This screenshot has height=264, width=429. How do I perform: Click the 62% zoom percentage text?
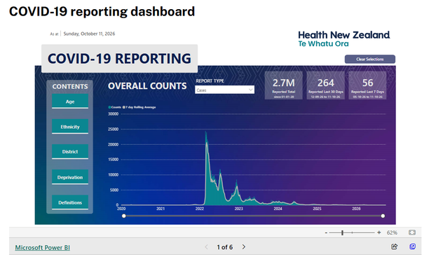point(392,232)
